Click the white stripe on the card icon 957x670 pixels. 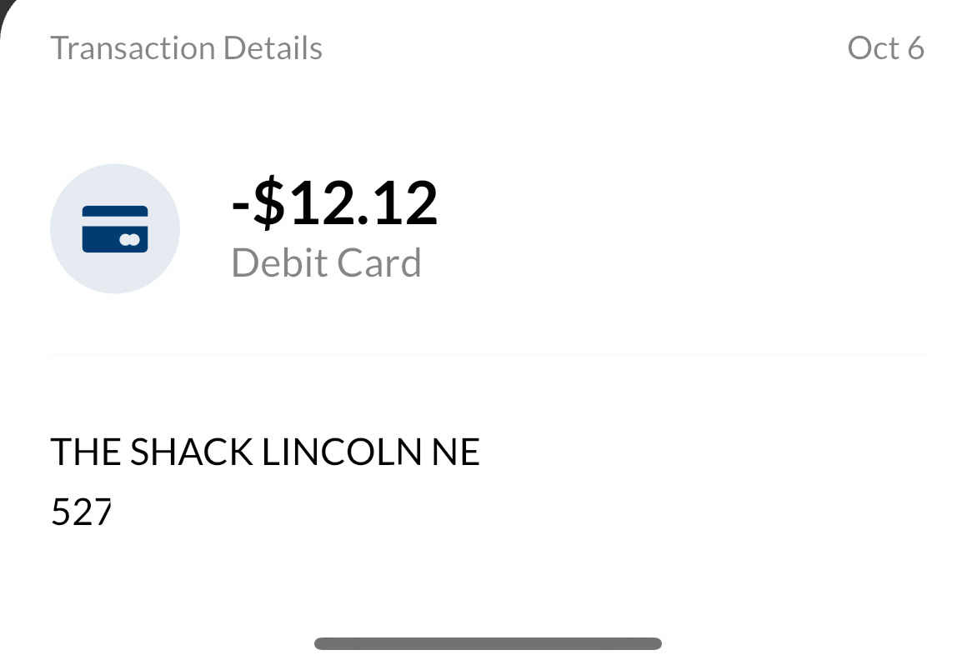(115, 220)
